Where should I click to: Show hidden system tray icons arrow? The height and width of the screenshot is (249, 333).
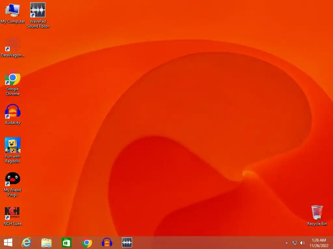286,243
